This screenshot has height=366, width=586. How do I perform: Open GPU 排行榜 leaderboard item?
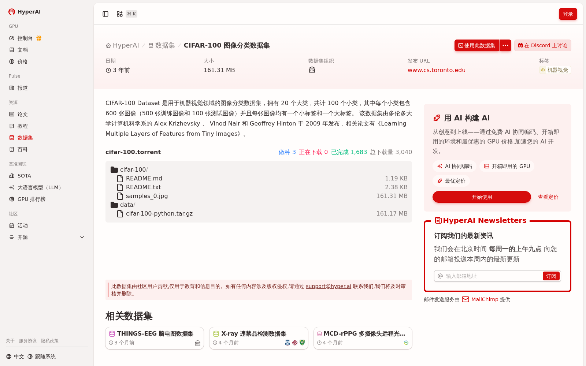click(x=47, y=199)
